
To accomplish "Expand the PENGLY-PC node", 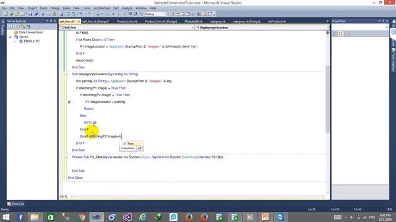I will pyautogui.click(x=15, y=41).
